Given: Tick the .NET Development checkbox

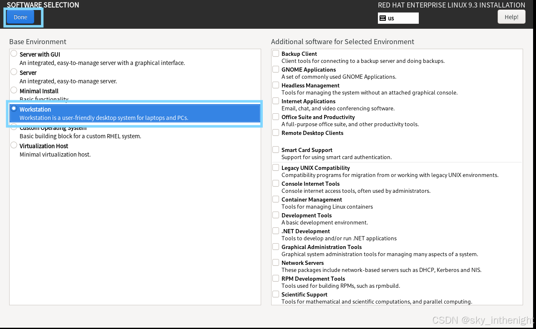Looking at the screenshot, I should (276, 231).
